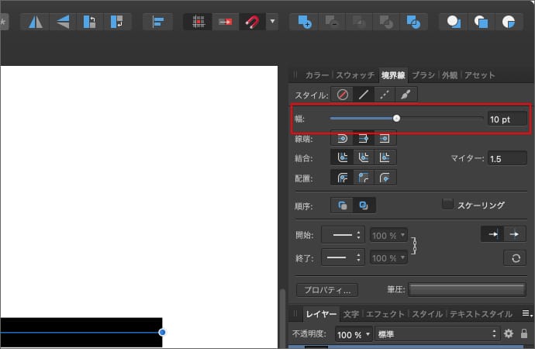Click the マイター value field
Image resolution: width=535 pixels, height=349 pixels.
[506, 158]
